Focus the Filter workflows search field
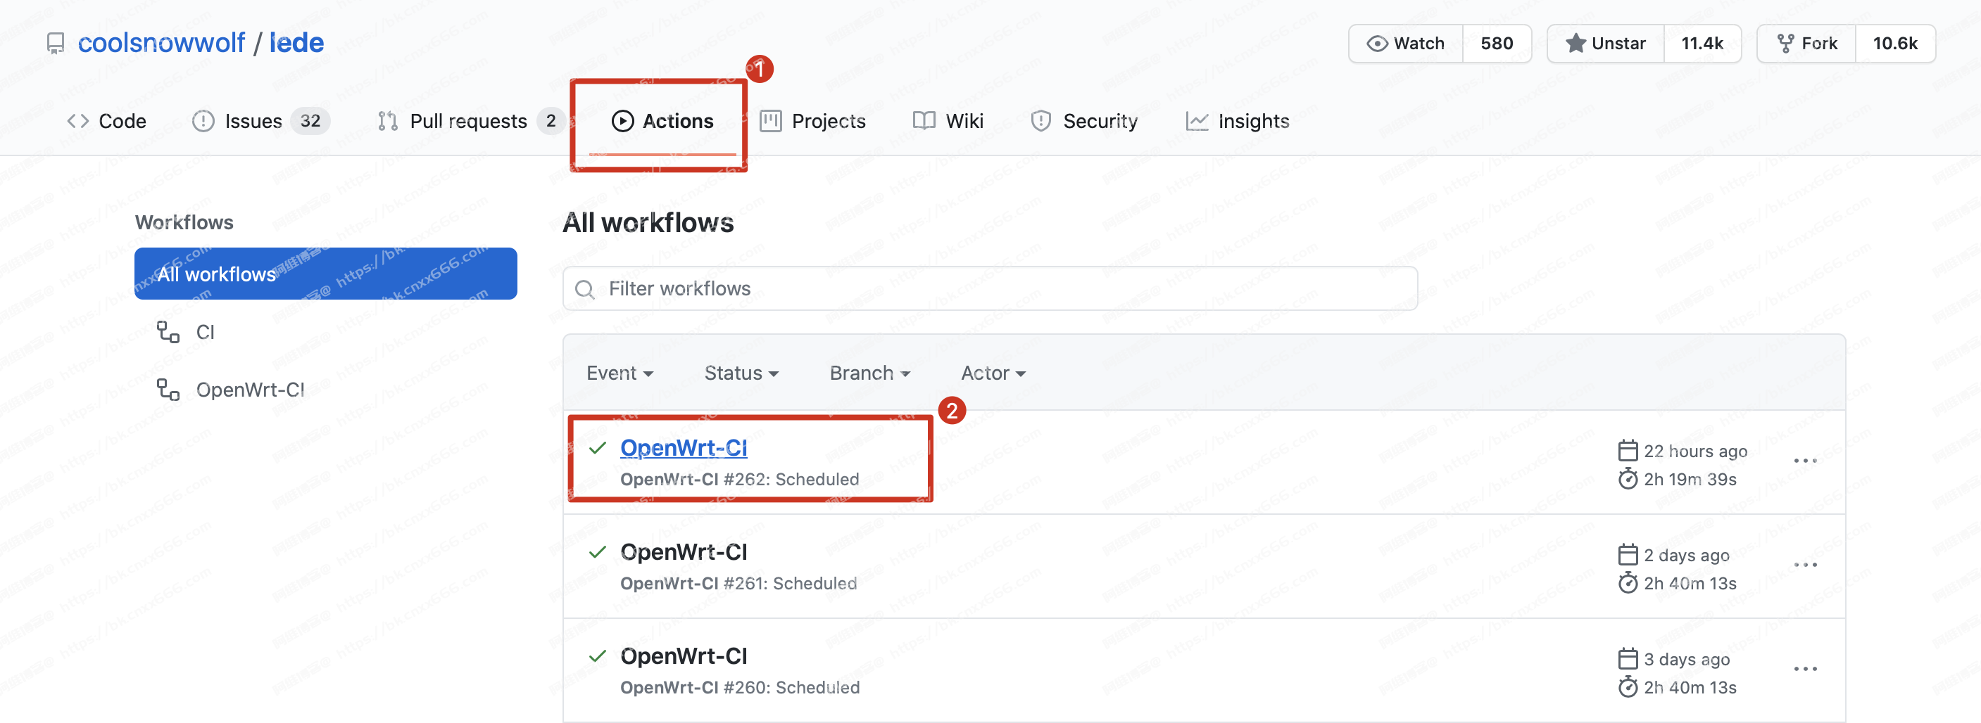The height and width of the screenshot is (723, 1981). coord(990,289)
